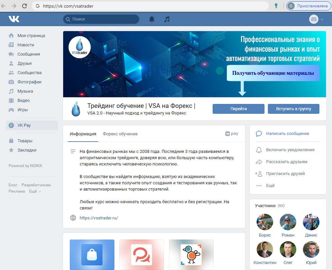Open the vsatrader.ru website link
Image resolution: width=332 pixels, height=270 pixels.
point(99,218)
